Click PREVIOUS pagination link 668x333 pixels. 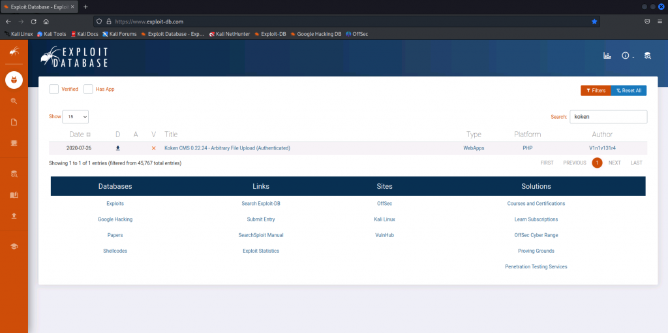[574, 163]
